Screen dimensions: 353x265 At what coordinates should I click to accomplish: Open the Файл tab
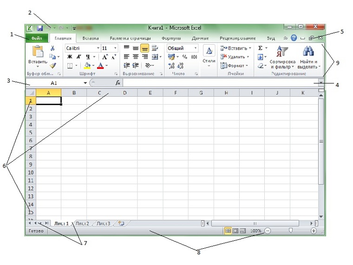37,38
